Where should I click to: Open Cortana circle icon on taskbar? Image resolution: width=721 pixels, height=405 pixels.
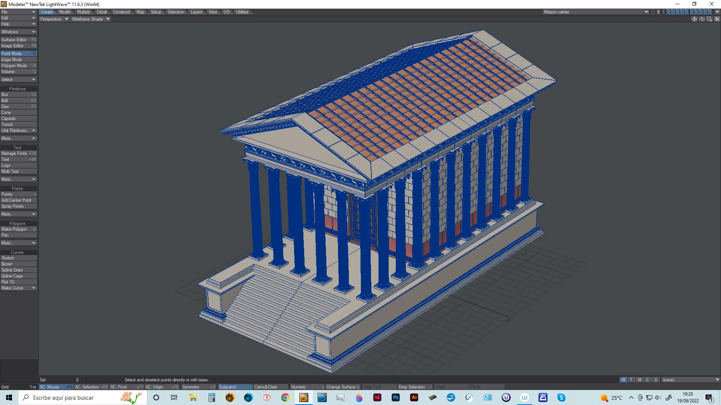click(156, 397)
